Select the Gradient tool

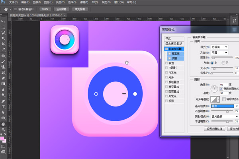coord(4,84)
